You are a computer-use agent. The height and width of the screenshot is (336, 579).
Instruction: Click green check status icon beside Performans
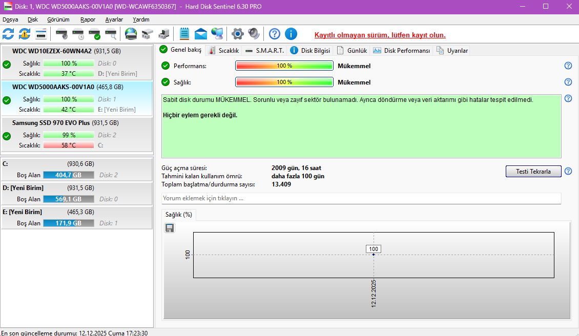point(166,66)
